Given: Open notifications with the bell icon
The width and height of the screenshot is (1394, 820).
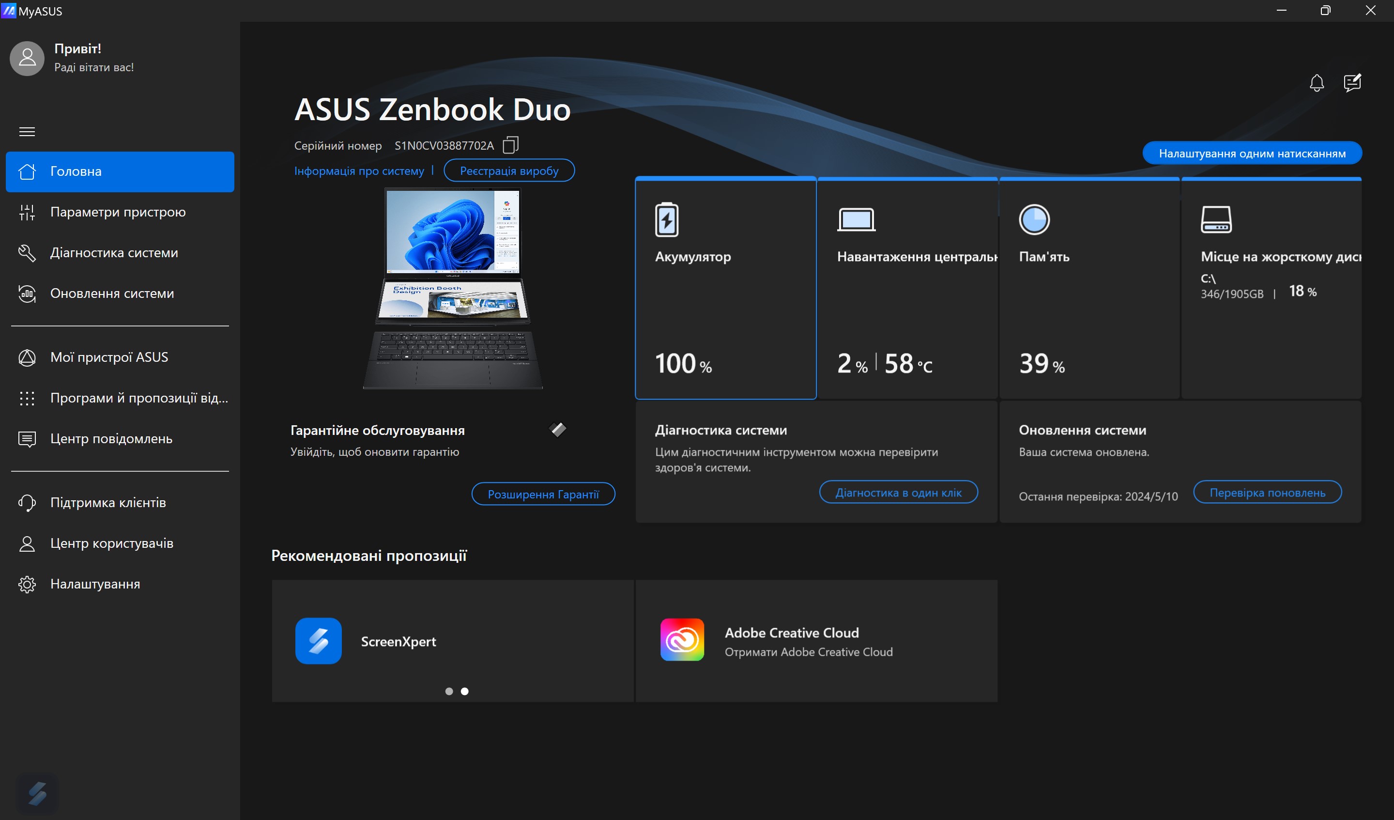Looking at the screenshot, I should point(1317,83).
